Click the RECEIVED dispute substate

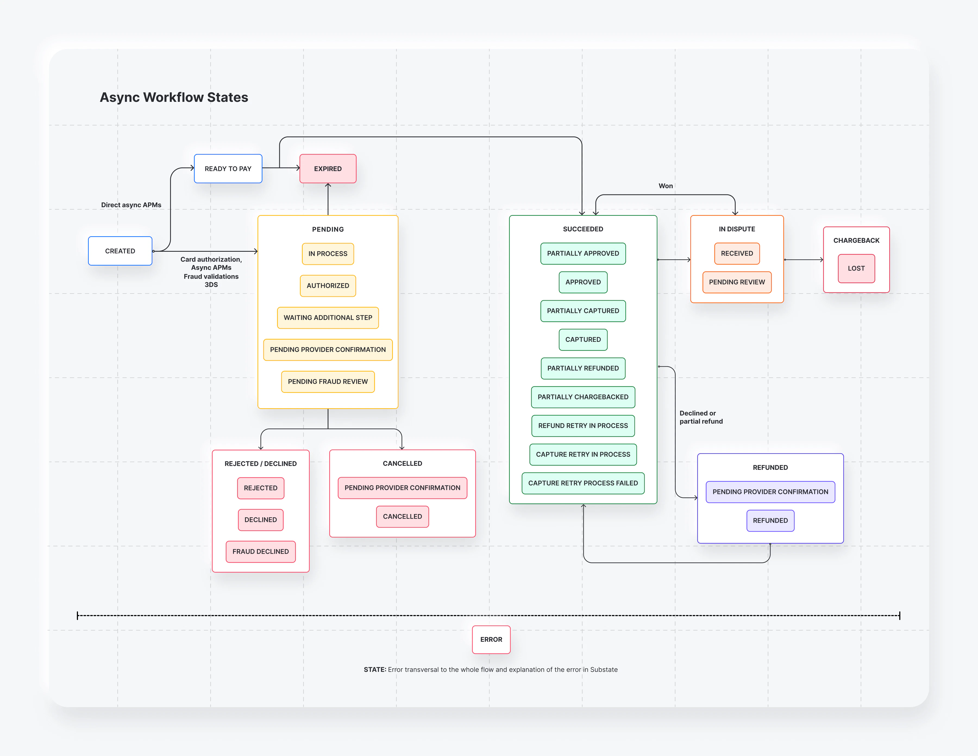coord(737,253)
